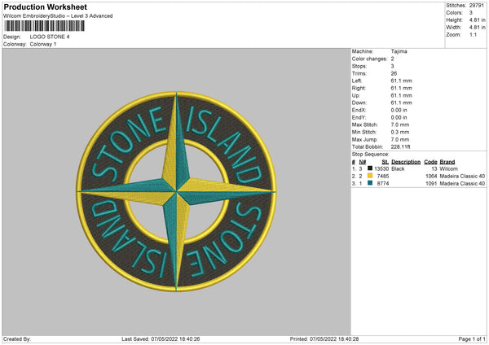Click the 'Production Worksheet' title
The image size is (489, 345).
tap(45, 7)
